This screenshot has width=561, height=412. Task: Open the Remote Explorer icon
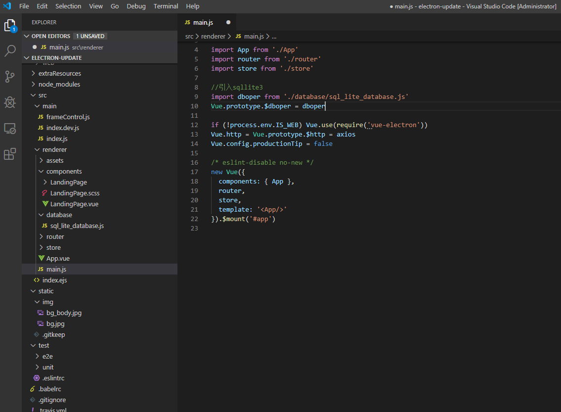[x=10, y=128]
